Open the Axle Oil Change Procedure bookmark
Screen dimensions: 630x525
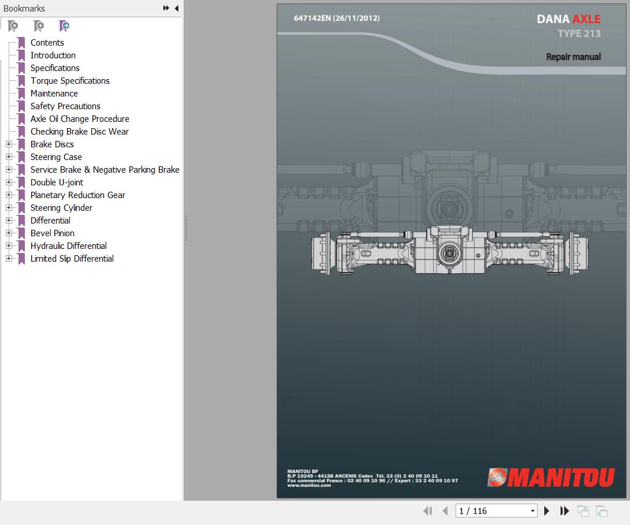80,119
